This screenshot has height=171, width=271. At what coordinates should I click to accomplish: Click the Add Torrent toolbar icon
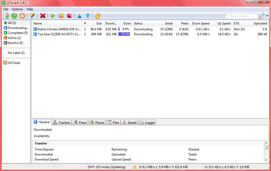click(x=6, y=16)
